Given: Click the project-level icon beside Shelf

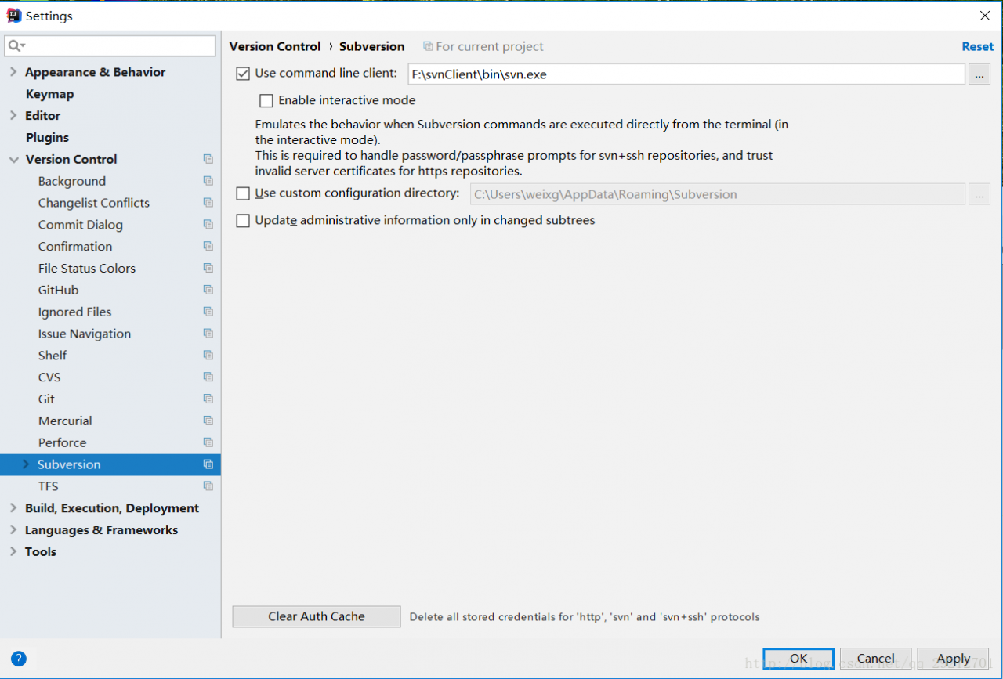Looking at the screenshot, I should pyautogui.click(x=208, y=356).
